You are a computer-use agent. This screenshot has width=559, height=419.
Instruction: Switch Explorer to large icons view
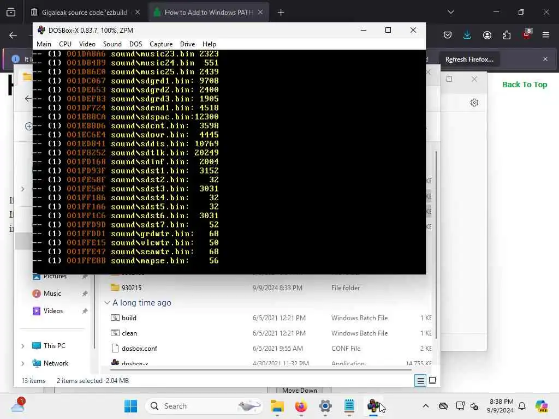[432, 380]
